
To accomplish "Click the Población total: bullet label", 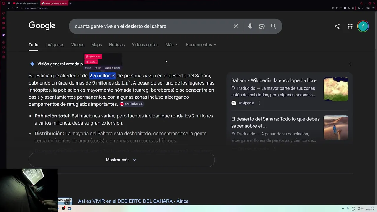I will pos(52,116).
